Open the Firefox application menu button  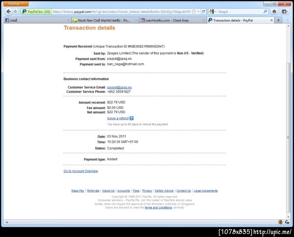(x=16, y=3)
